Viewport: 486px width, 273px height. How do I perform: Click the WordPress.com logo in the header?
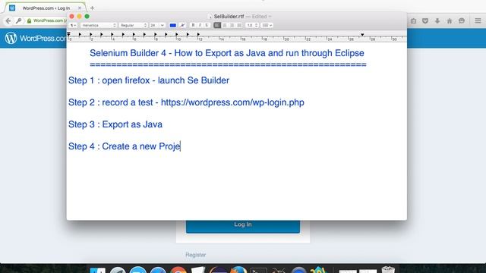click(x=36, y=38)
